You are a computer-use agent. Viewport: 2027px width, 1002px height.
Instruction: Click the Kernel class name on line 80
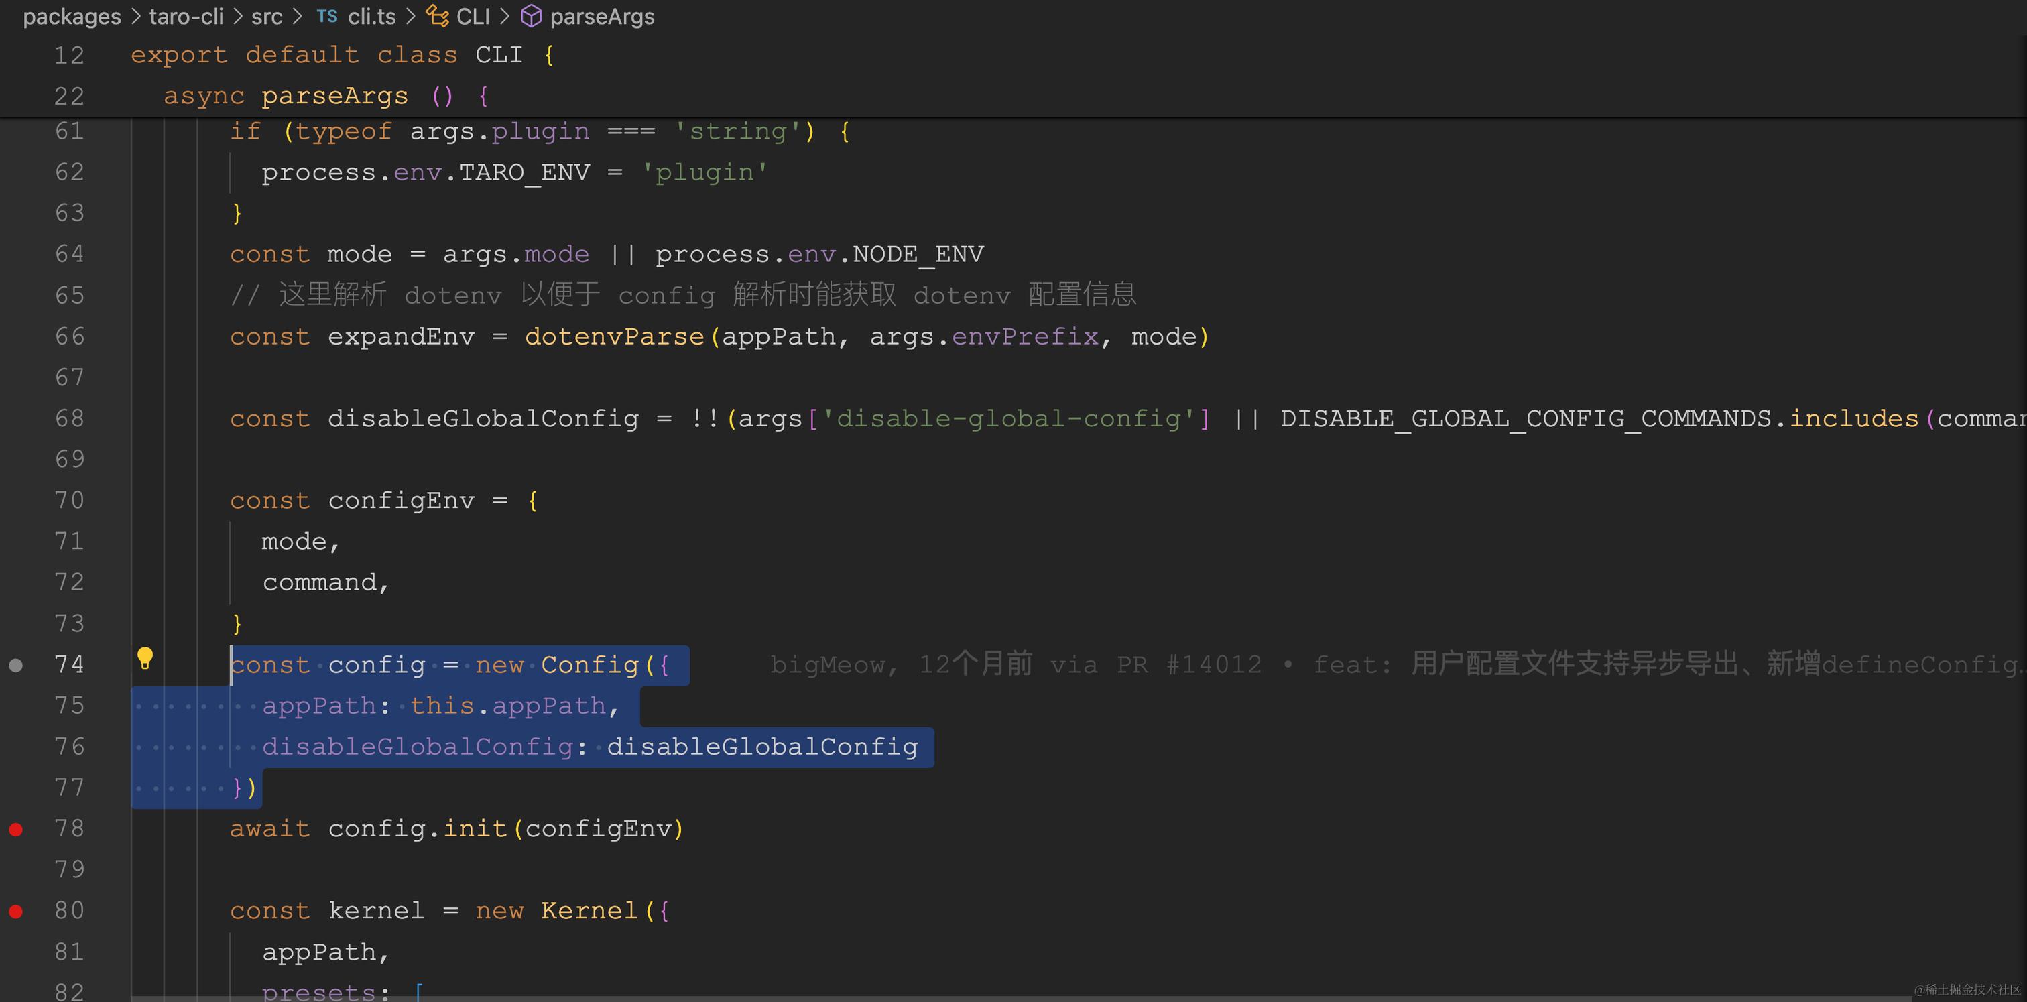click(x=589, y=911)
